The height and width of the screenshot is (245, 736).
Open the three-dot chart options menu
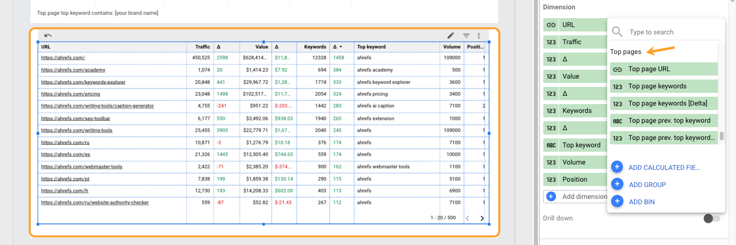point(479,35)
